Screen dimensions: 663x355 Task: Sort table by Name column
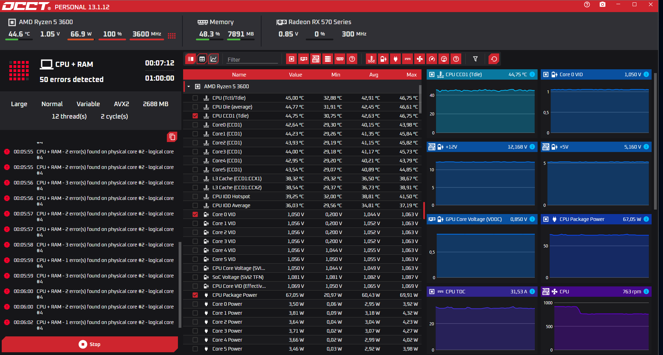[239, 75]
